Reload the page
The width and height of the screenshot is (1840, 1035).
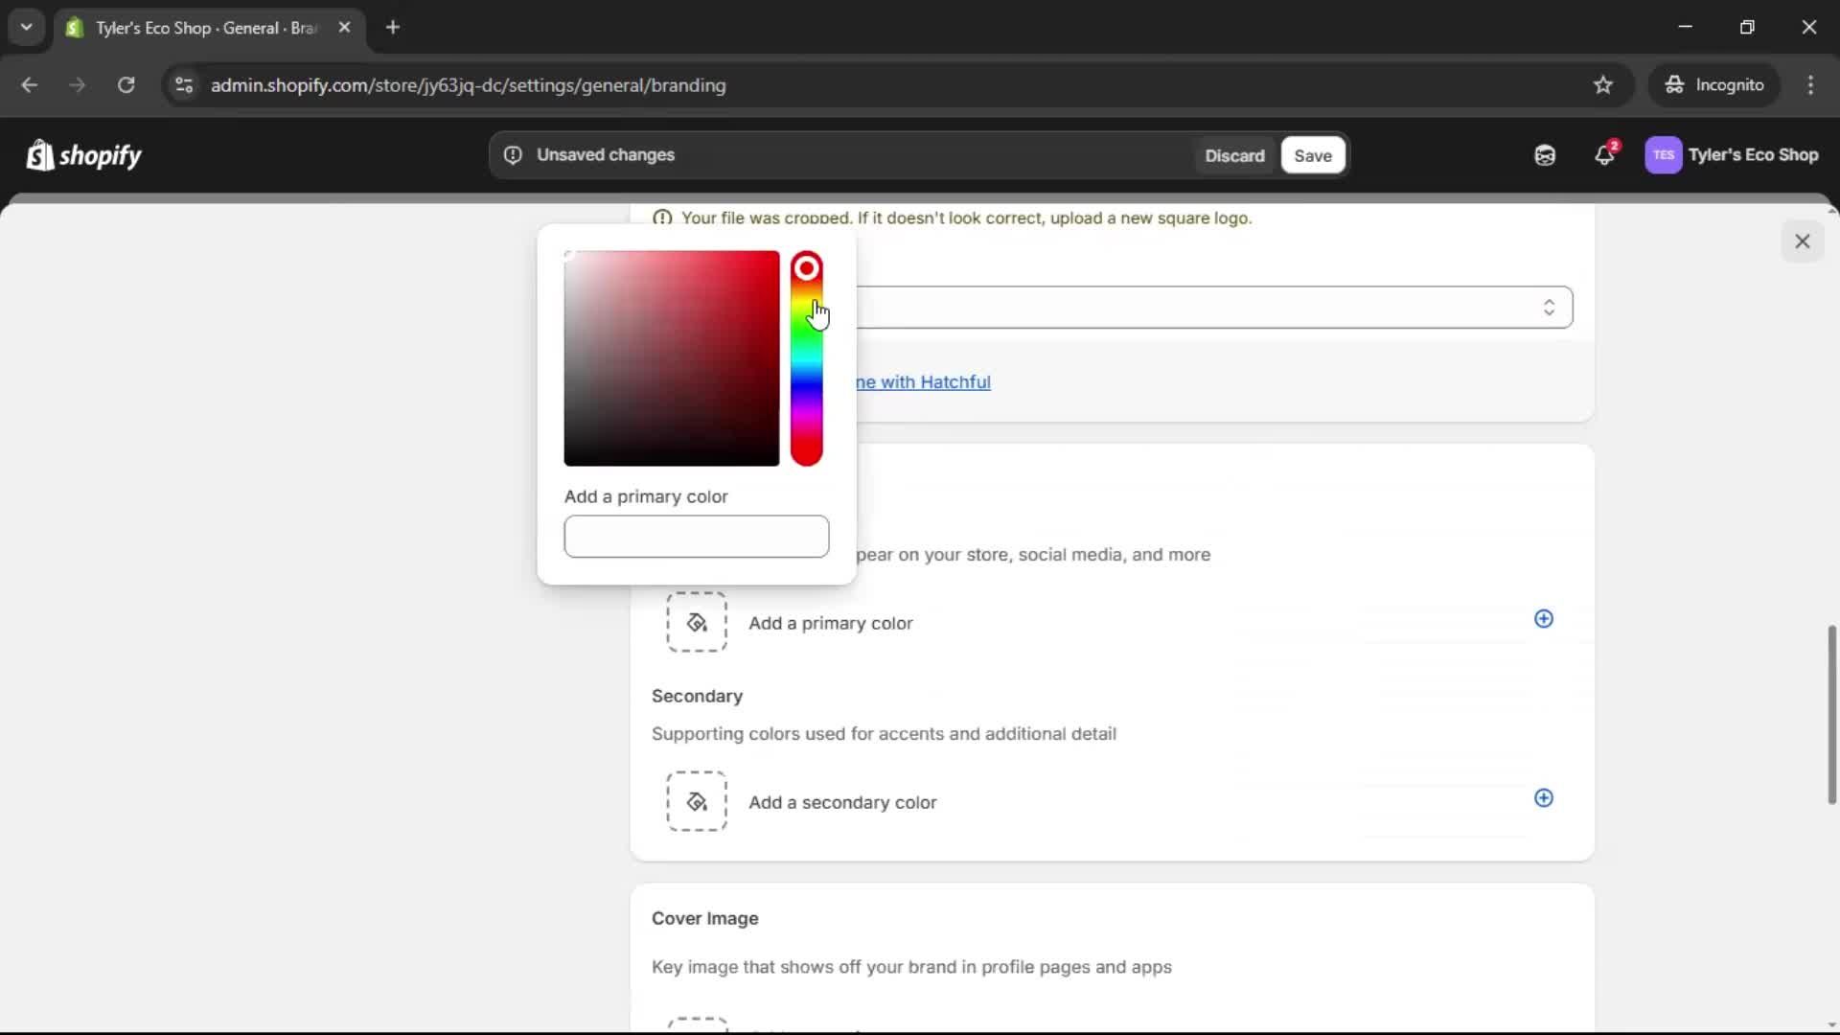(x=126, y=85)
